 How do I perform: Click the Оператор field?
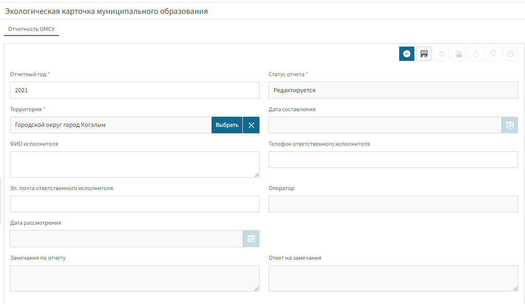(x=393, y=204)
